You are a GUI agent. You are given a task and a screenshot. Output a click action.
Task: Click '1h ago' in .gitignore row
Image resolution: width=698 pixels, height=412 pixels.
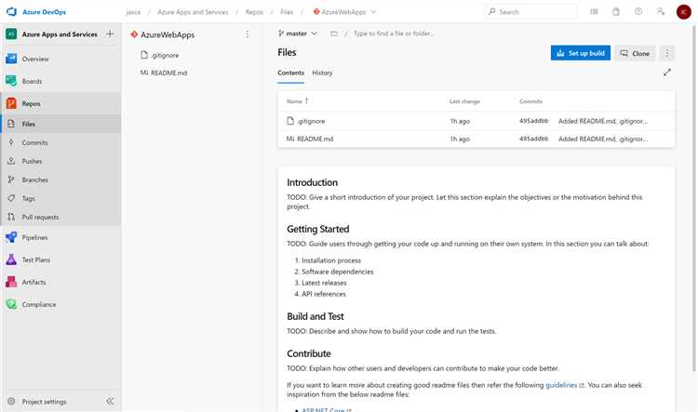pos(460,121)
